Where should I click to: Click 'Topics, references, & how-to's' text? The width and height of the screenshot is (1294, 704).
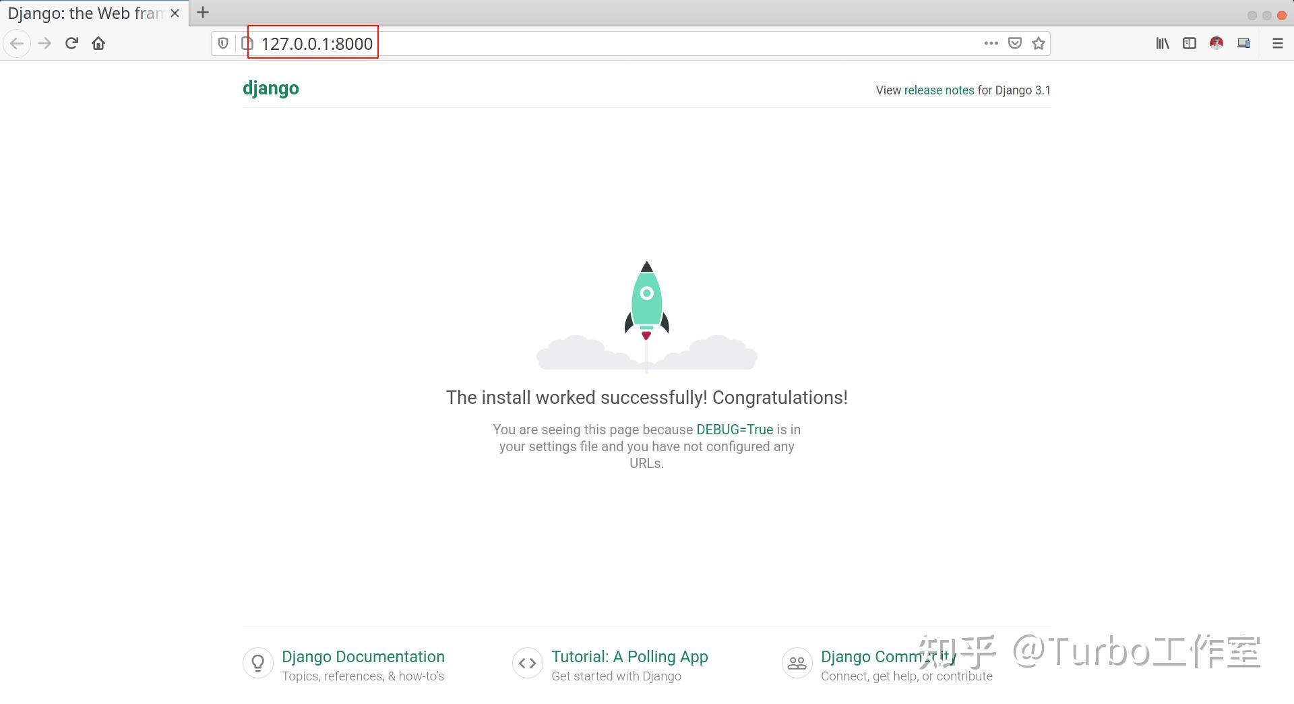(x=363, y=676)
